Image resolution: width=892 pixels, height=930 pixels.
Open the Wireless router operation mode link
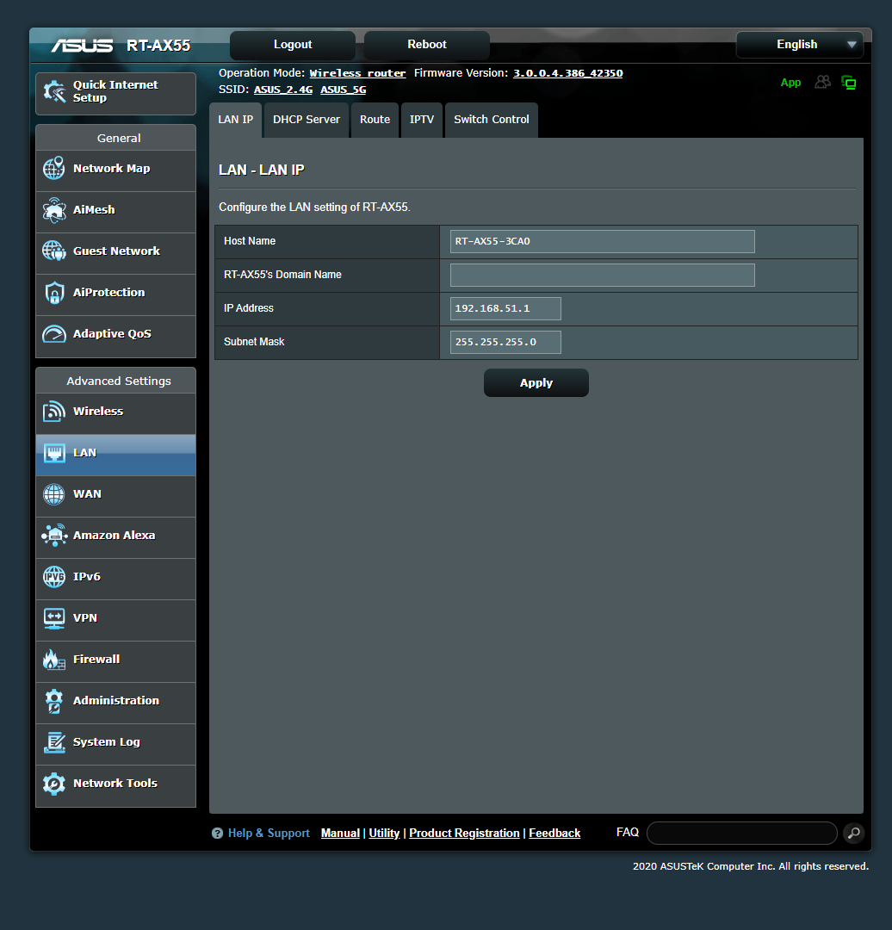click(x=357, y=73)
